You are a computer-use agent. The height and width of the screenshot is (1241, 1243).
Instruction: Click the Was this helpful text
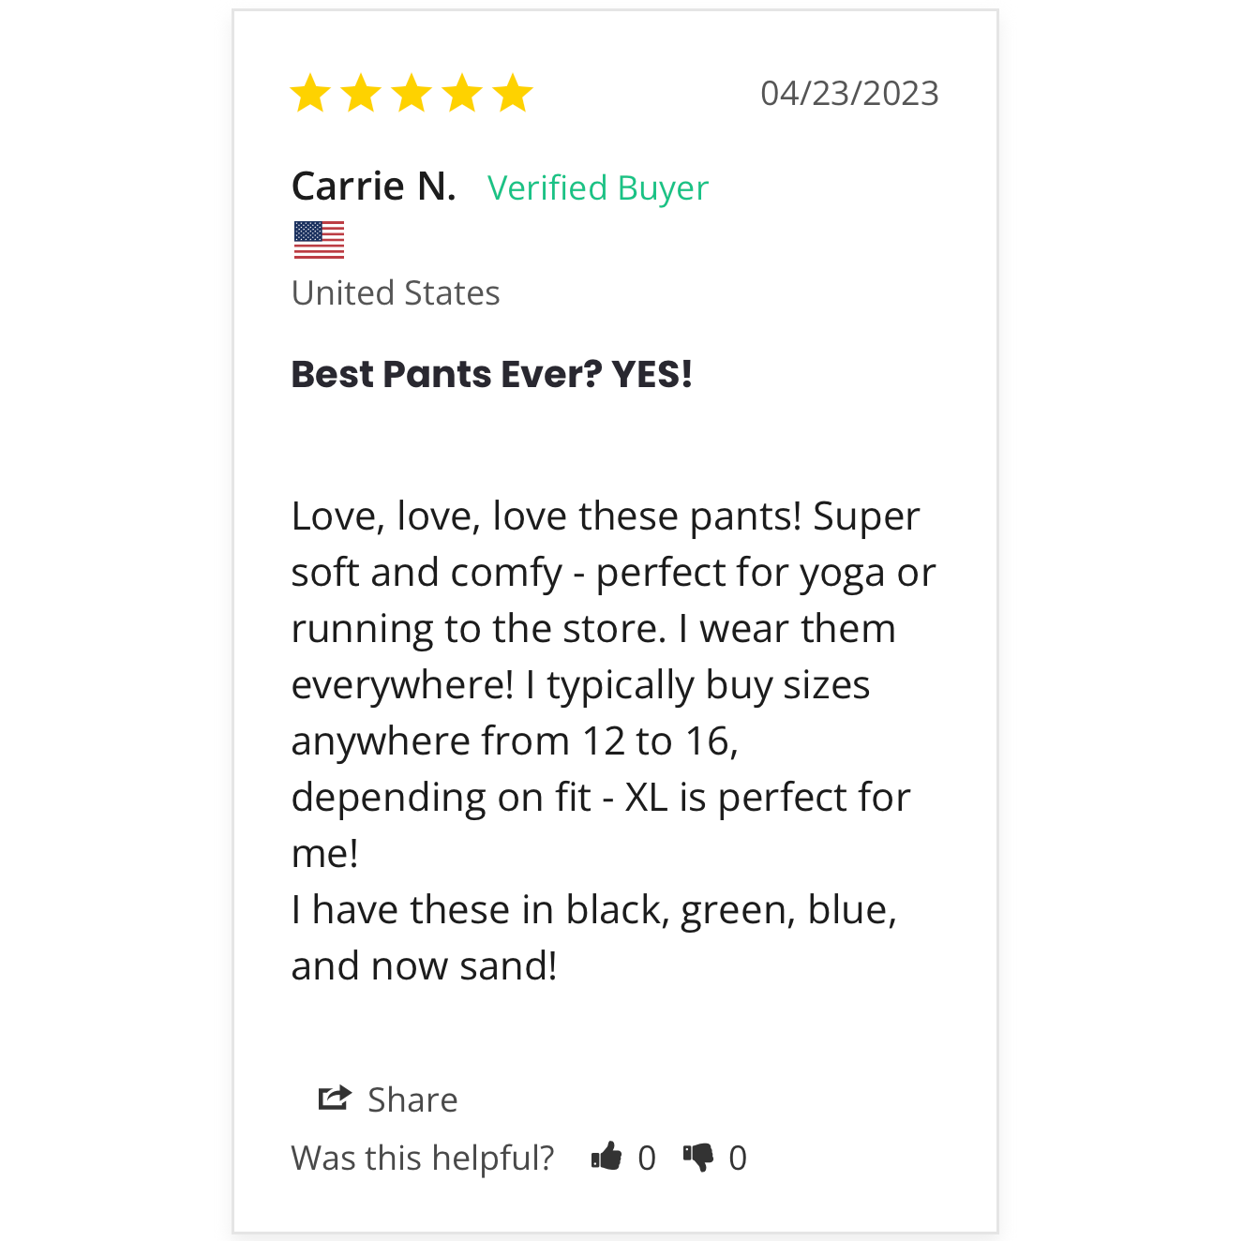423,1158
